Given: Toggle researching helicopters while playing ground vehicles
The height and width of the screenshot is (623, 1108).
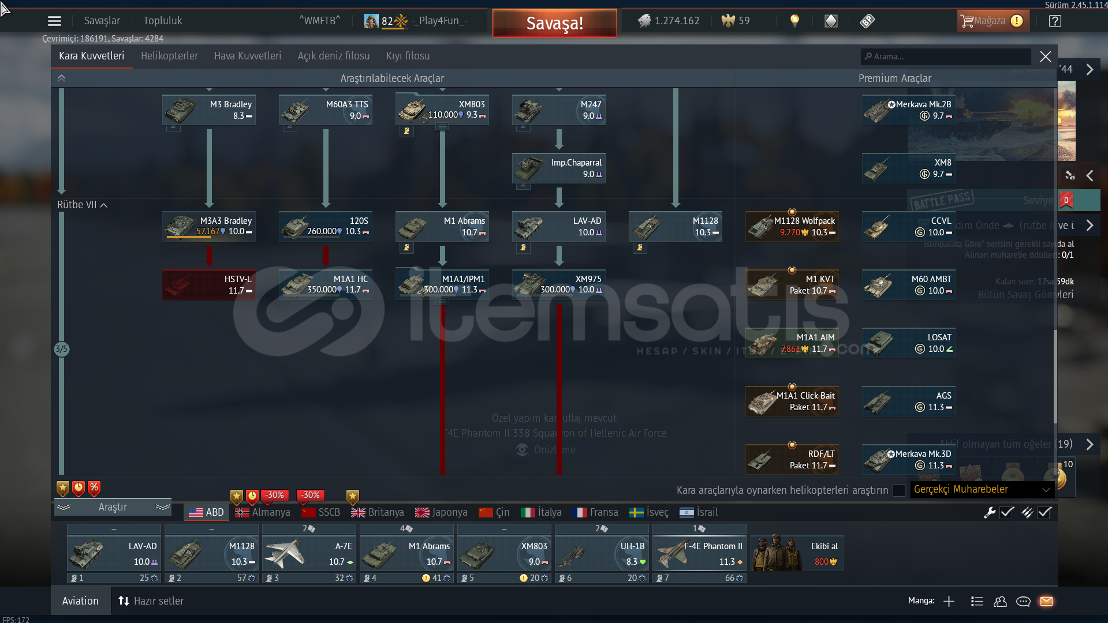Looking at the screenshot, I should tap(898, 490).
